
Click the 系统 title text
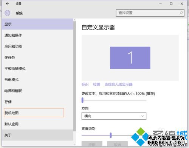click(x=19, y=13)
